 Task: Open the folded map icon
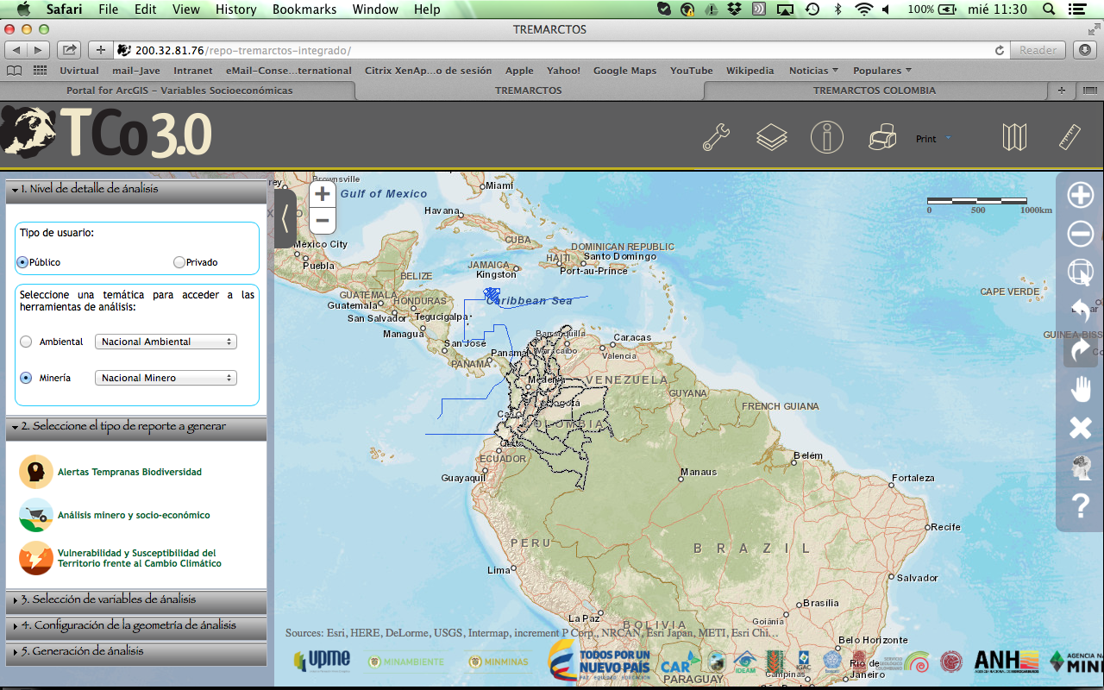point(1014,138)
